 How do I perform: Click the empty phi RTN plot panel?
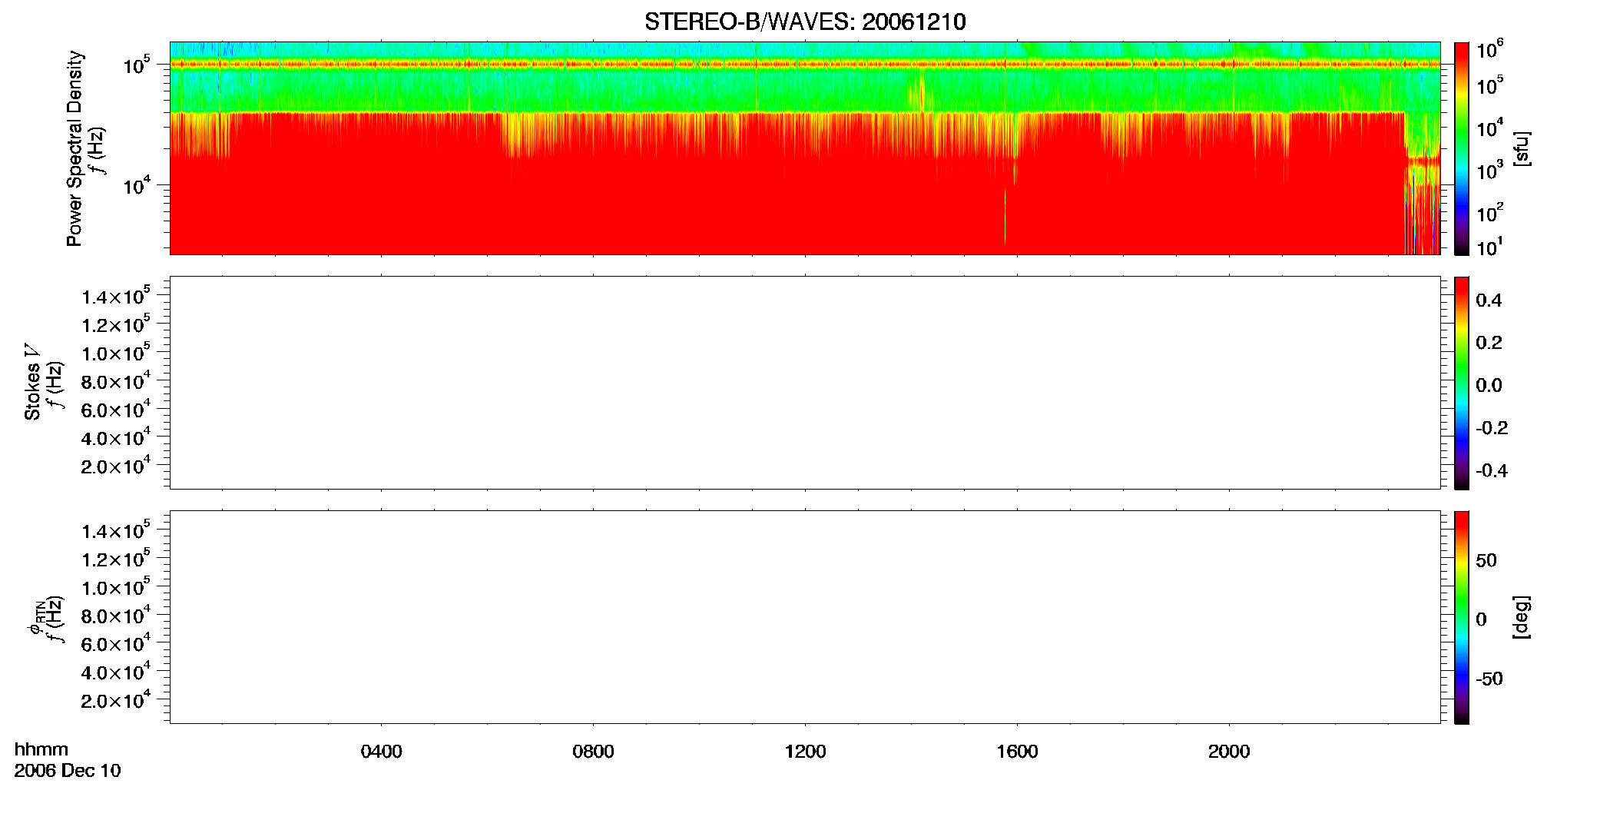pyautogui.click(x=805, y=617)
